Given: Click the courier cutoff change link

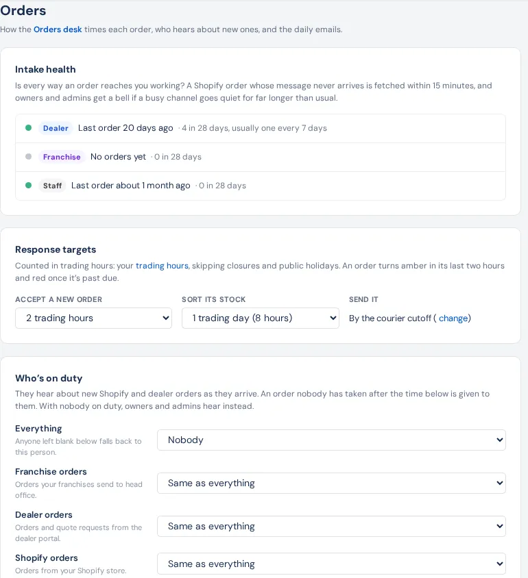Looking at the screenshot, I should pos(453,318).
